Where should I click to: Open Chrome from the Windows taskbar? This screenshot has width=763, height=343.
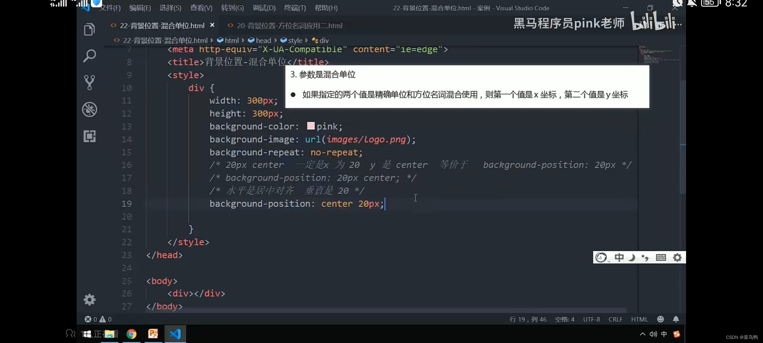[131, 334]
